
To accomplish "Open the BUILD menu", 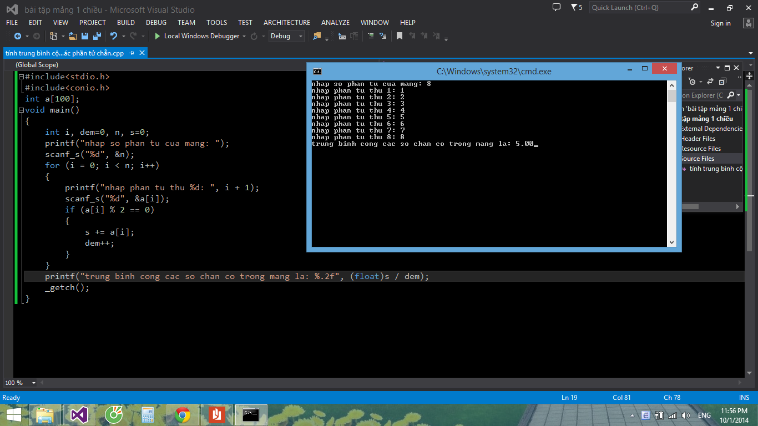I will (x=126, y=23).
